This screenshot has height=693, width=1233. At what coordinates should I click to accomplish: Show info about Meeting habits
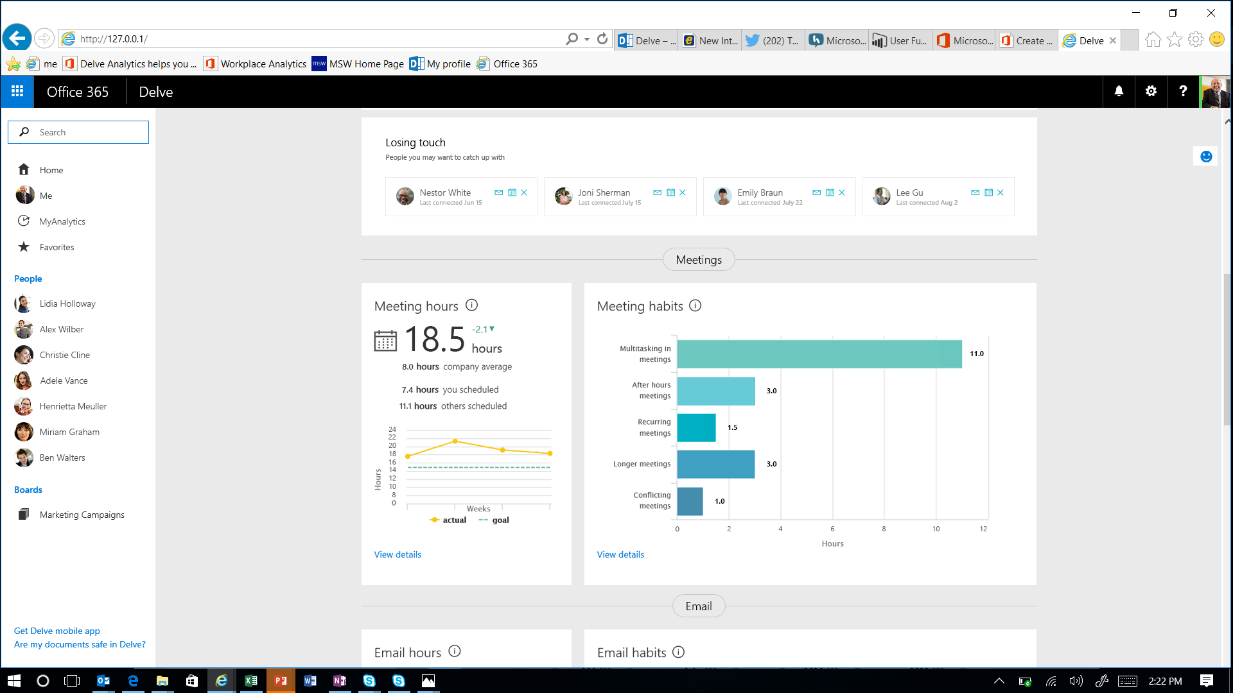(x=695, y=305)
